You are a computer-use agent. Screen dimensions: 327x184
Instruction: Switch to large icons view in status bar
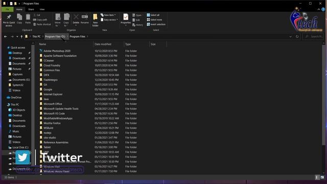322,177
